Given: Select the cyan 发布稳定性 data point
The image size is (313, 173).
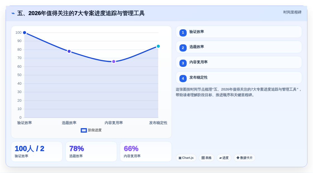Looking at the screenshot, I should (158, 46).
